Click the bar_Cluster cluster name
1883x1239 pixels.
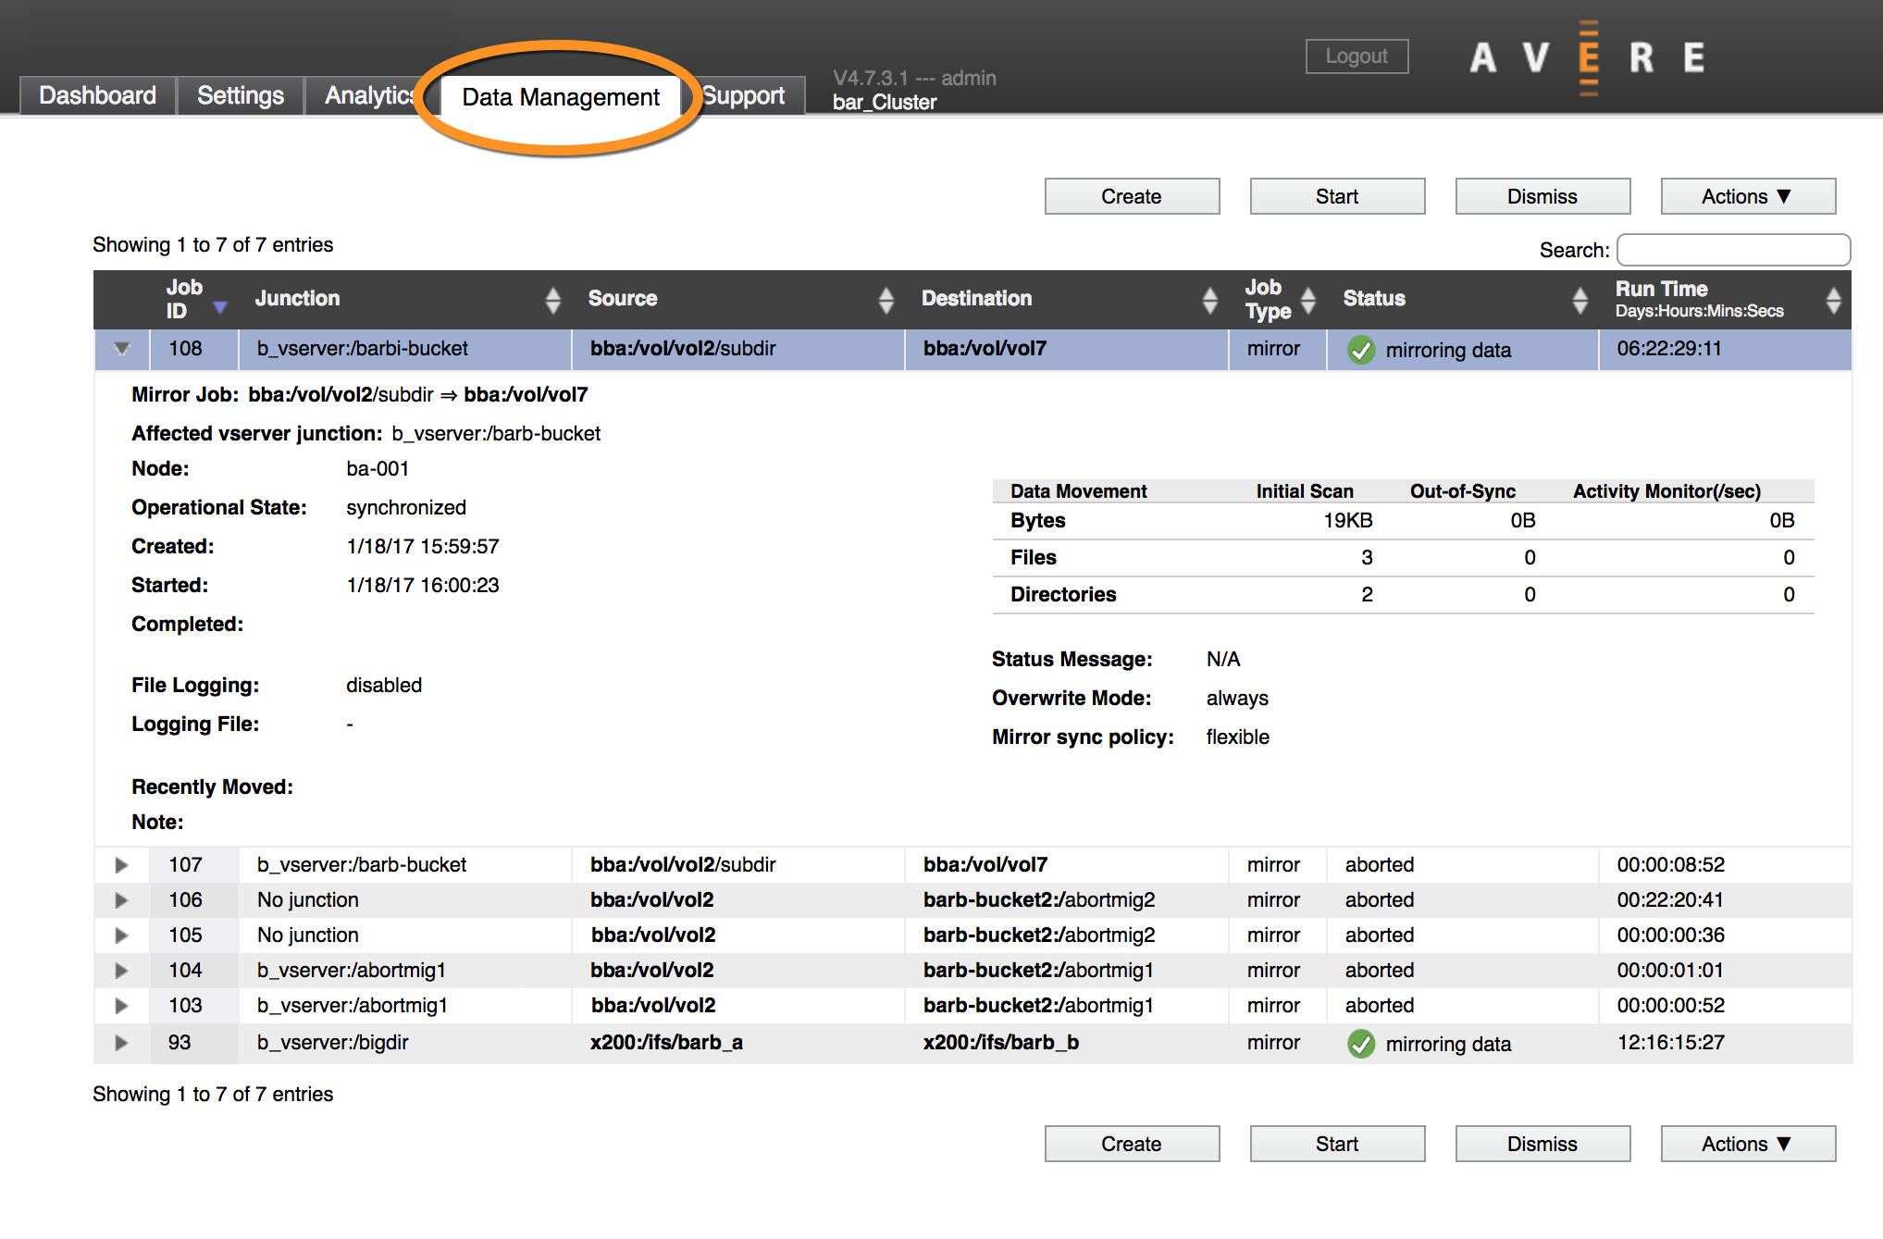(885, 103)
